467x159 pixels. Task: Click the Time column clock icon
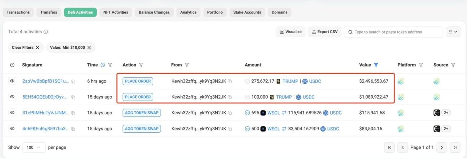point(103,65)
